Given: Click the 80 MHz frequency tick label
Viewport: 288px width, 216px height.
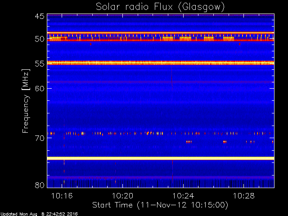Looking at the screenshot, I should point(40,185).
